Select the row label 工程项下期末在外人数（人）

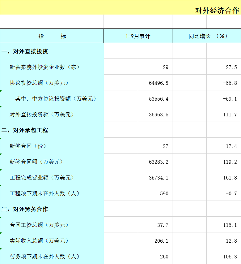[x=45, y=193]
